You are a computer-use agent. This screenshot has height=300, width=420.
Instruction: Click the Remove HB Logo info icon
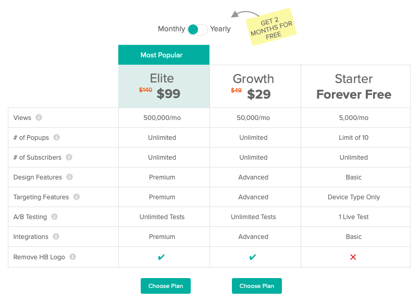[x=72, y=257]
